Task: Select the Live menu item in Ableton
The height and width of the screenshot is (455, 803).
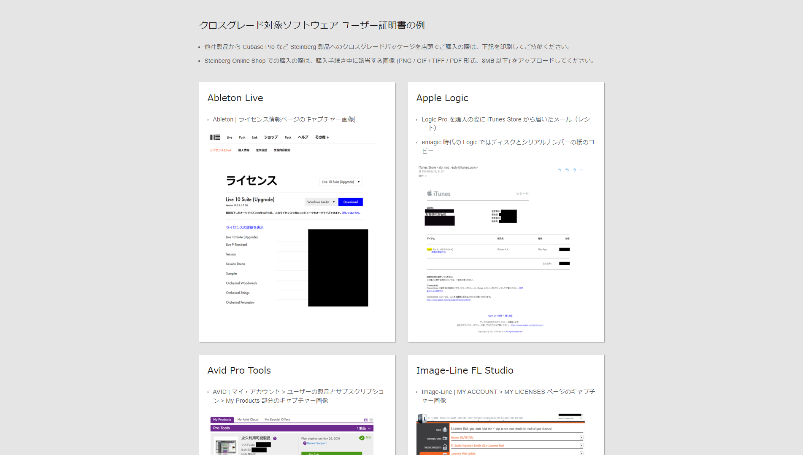Action: pos(230,137)
